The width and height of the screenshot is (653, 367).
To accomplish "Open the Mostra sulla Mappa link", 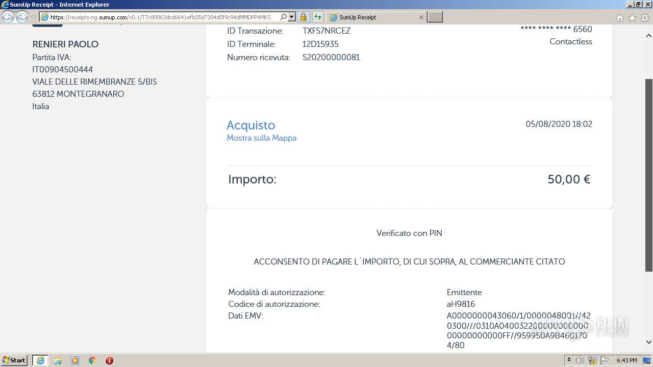I will pyautogui.click(x=261, y=138).
